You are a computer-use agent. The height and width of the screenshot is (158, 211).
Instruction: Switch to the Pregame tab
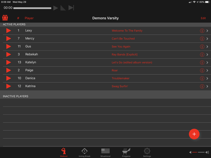pos(126,153)
